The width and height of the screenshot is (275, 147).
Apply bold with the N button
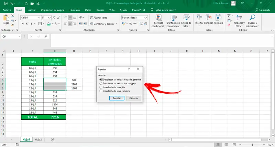click(x=23, y=24)
